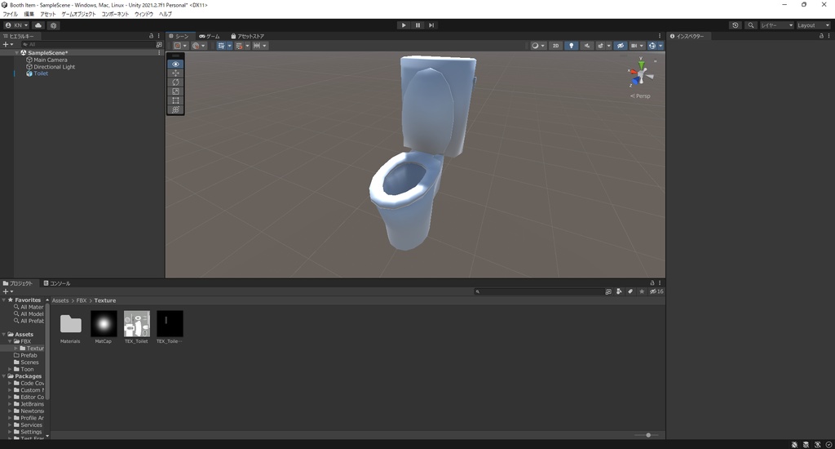Viewport: 835px width, 449px height.
Task: Click the Inspector panel three-dot options menu
Action: 828,36
